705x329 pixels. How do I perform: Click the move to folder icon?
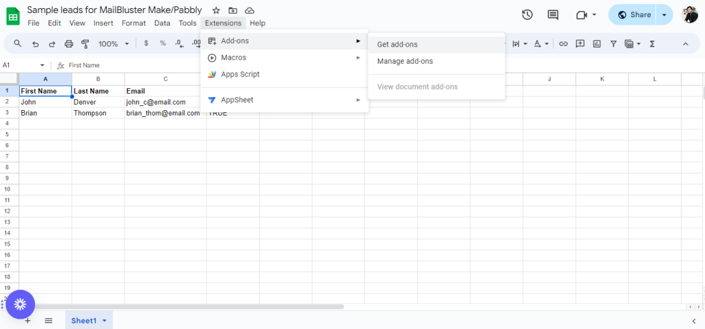[x=233, y=10]
